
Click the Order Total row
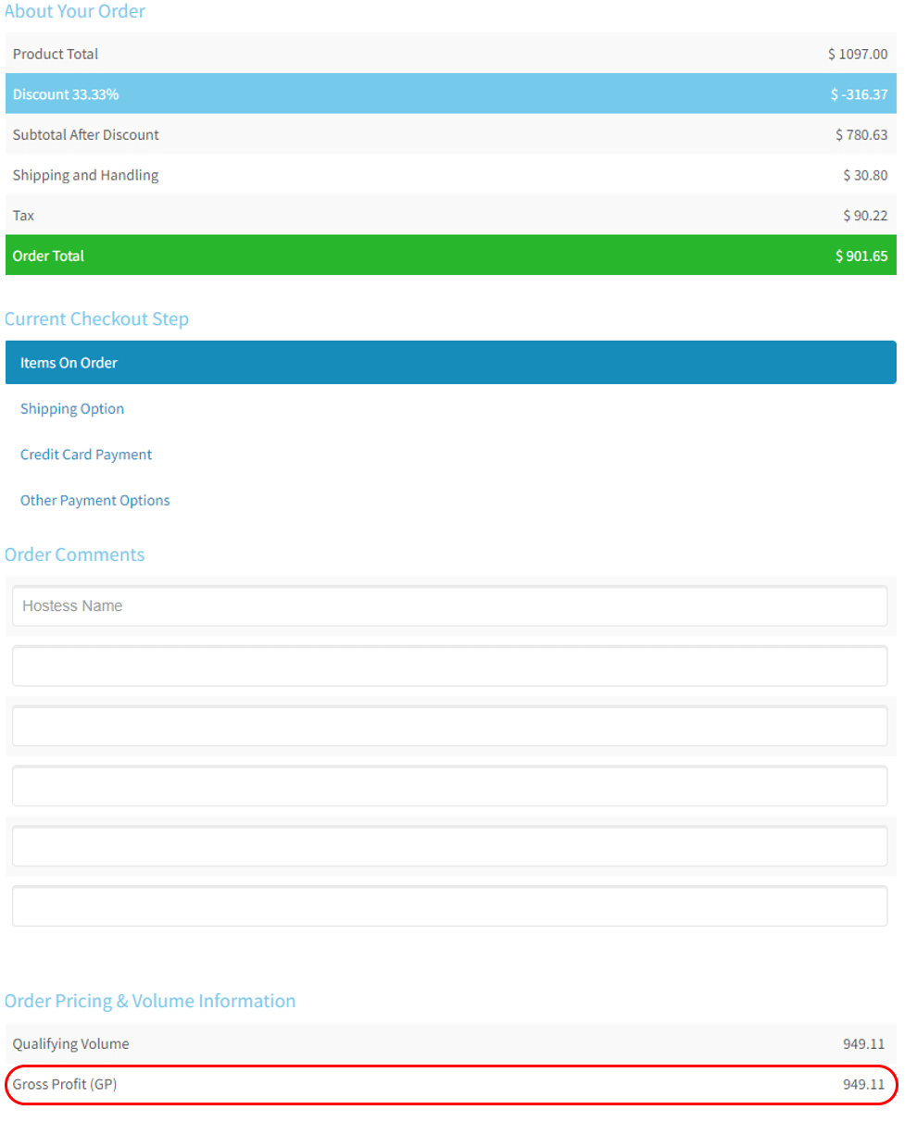450,255
